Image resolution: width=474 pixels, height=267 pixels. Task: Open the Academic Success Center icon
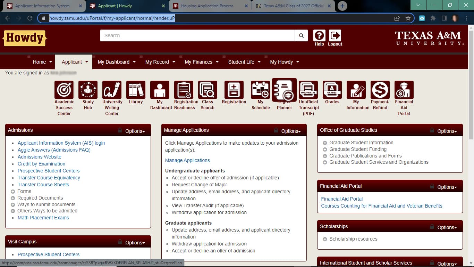pos(64,90)
